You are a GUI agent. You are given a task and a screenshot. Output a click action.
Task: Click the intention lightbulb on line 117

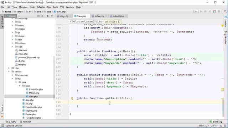[x=72, y=98]
